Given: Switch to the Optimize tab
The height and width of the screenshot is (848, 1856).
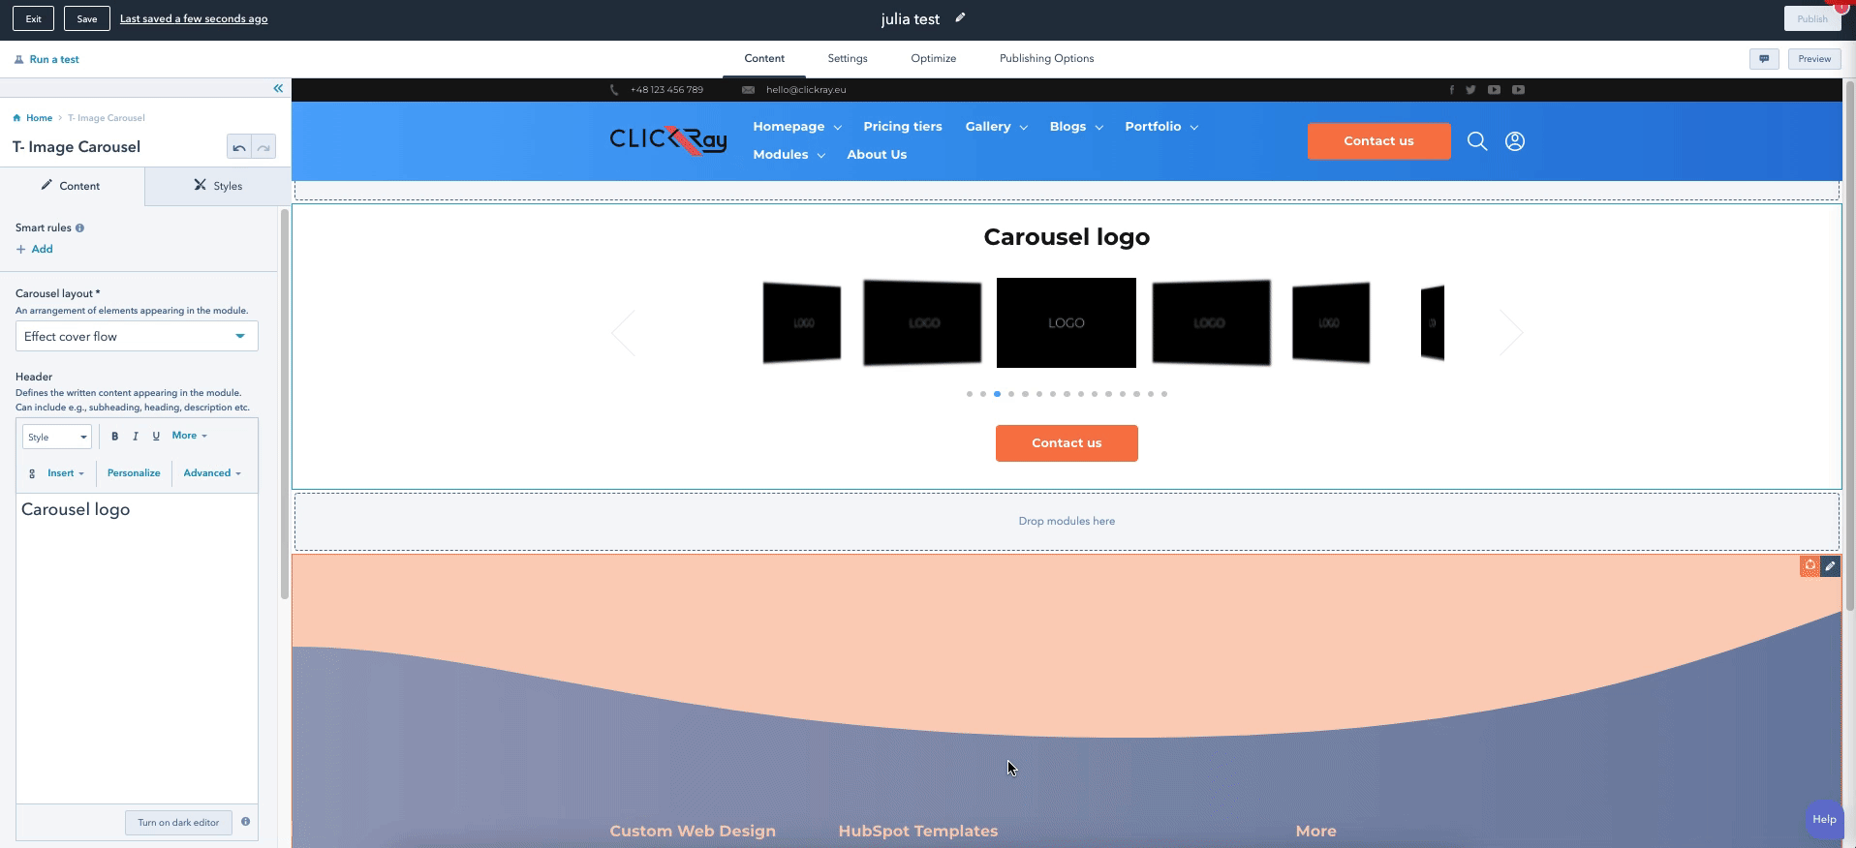Looking at the screenshot, I should click(x=933, y=59).
